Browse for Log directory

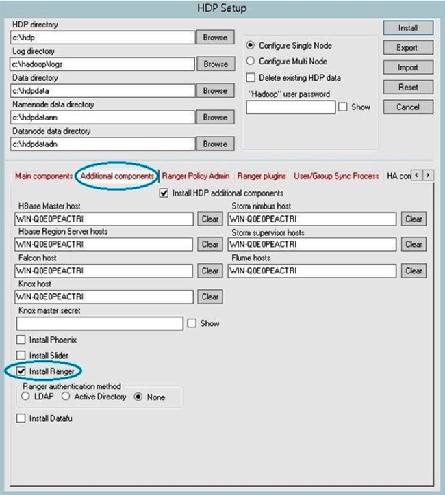[x=216, y=64]
